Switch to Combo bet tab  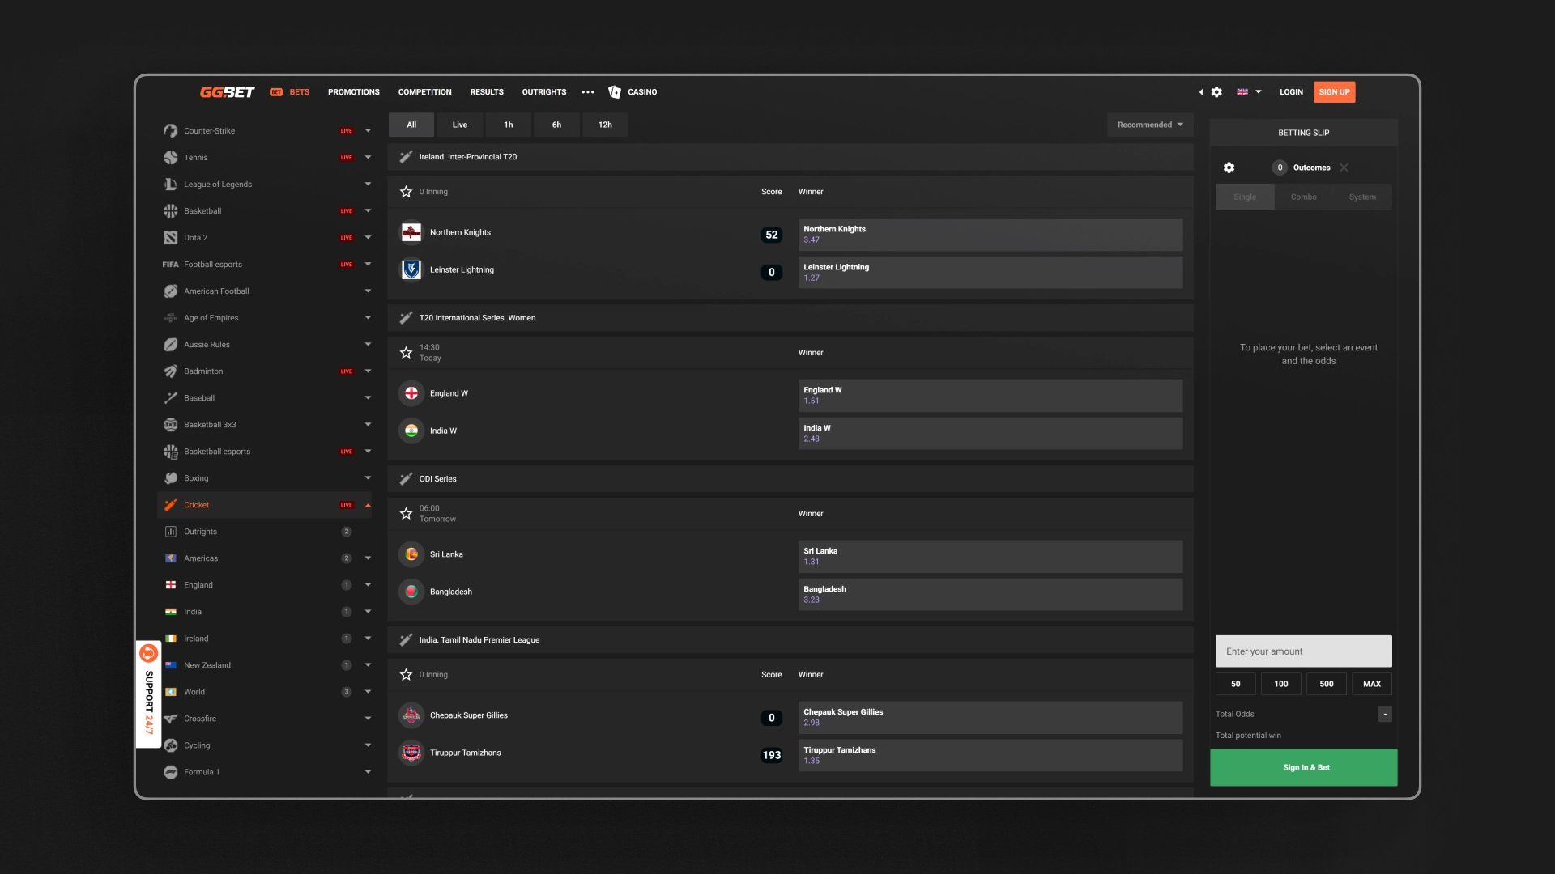click(1303, 197)
